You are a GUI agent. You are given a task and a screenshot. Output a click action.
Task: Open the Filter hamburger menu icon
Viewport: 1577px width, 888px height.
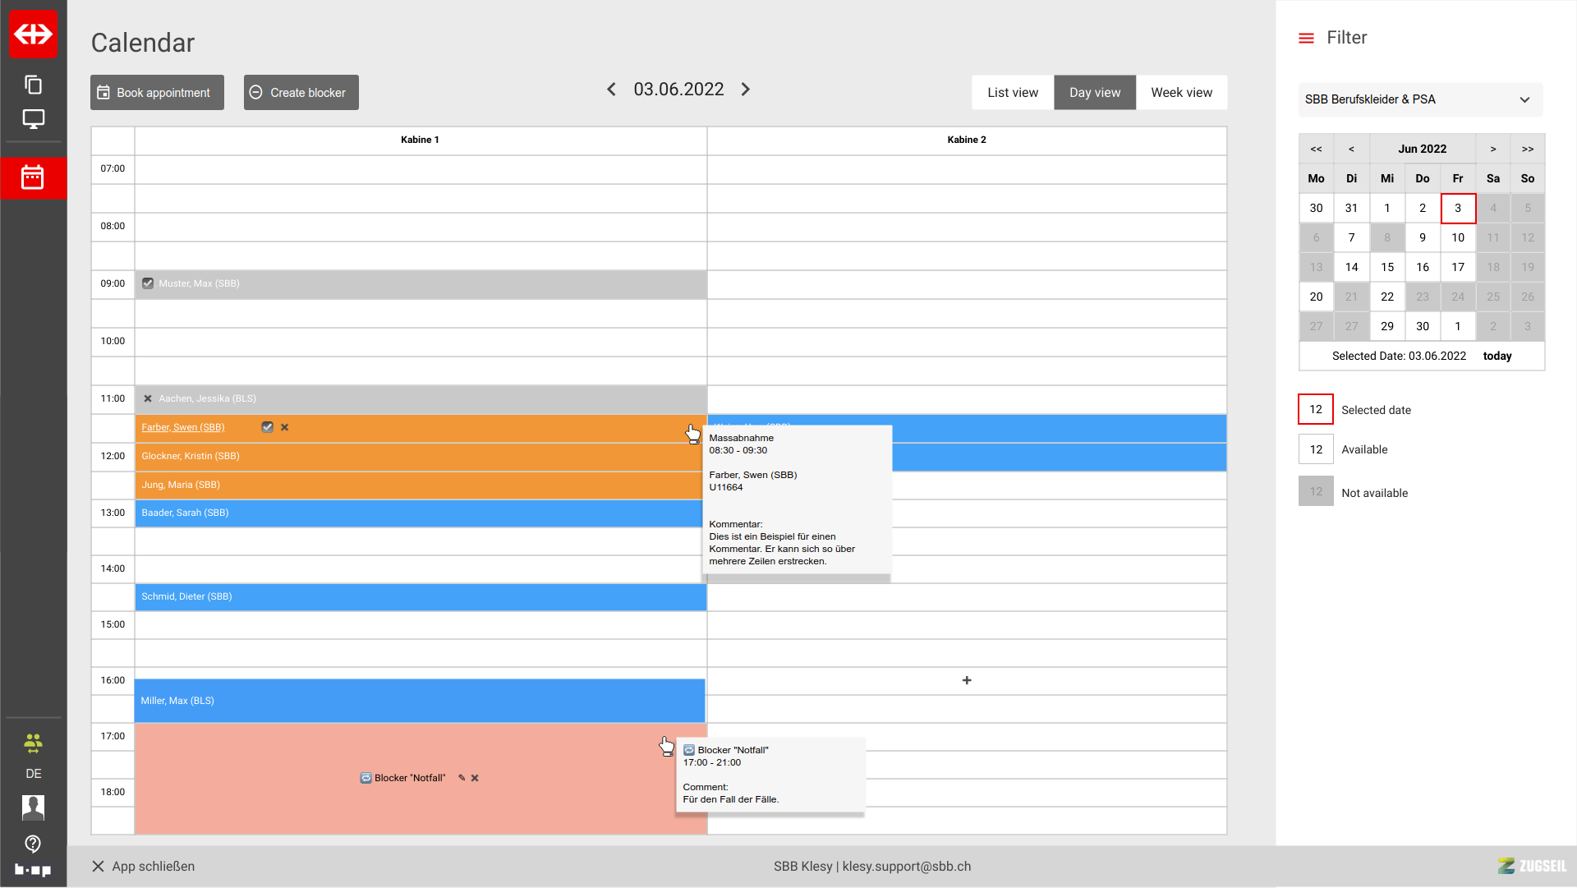1306,38
